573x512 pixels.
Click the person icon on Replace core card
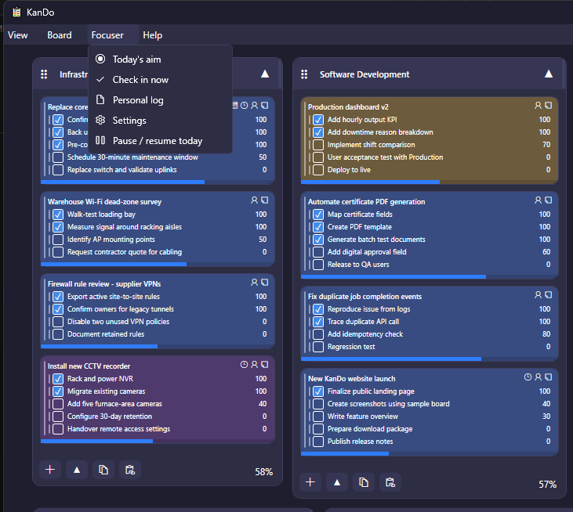point(254,106)
